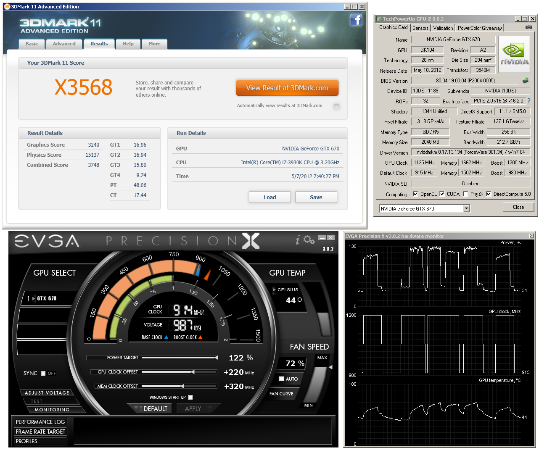Enable the PhysX checkbox in GPU-Z
This screenshot has height=450, width=539.
[x=465, y=194]
